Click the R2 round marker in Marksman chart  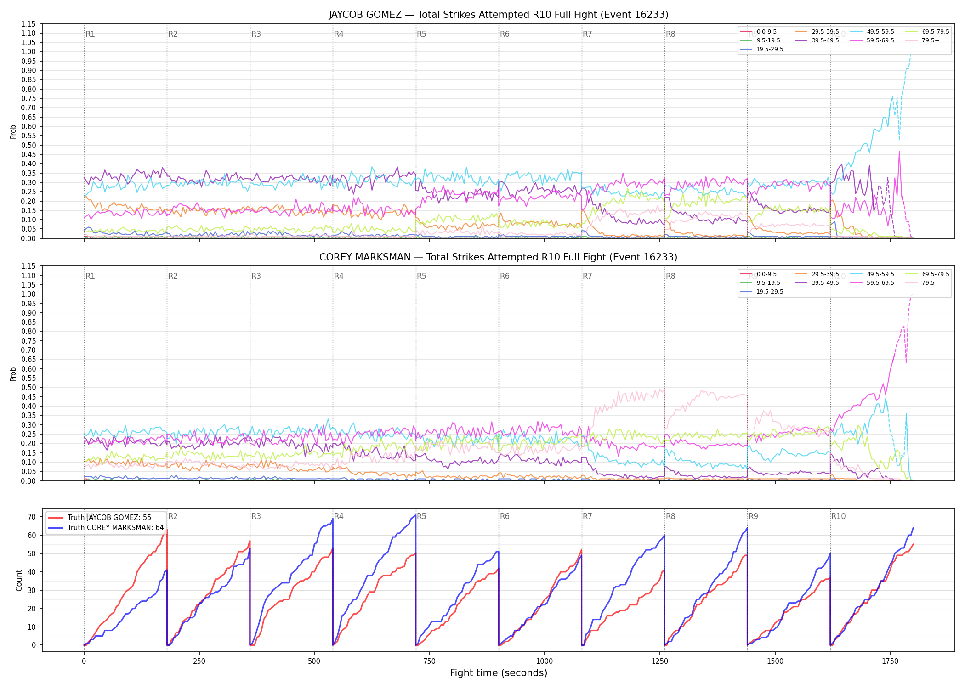point(173,276)
